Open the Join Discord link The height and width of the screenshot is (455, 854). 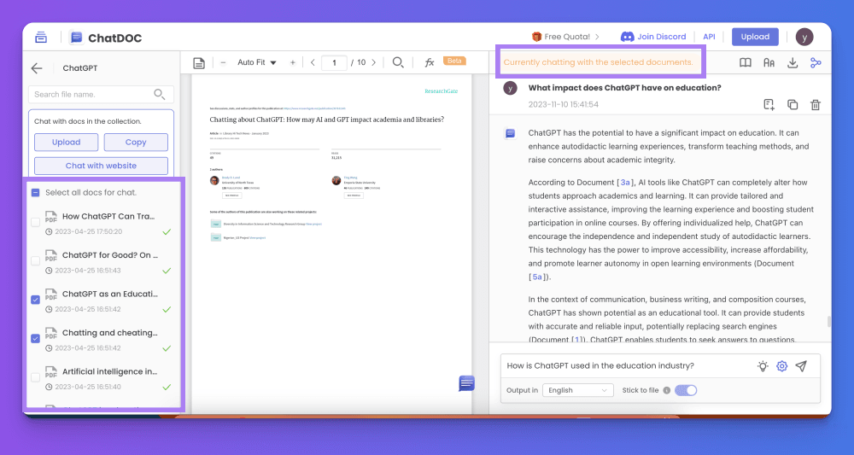point(653,37)
